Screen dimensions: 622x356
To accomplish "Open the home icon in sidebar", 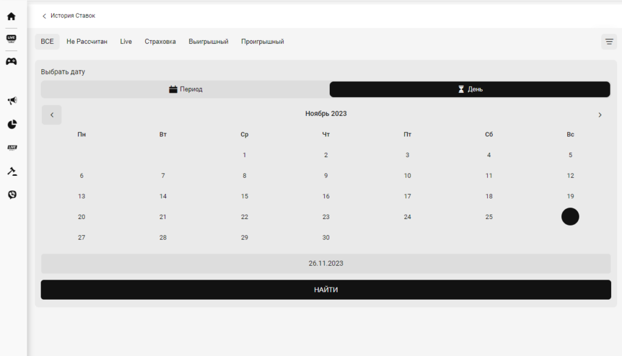I will coord(11,16).
